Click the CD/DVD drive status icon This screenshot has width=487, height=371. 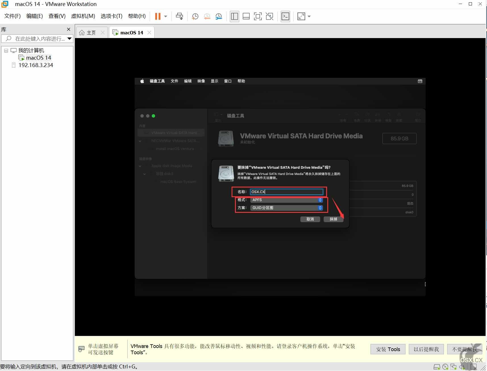445,367
